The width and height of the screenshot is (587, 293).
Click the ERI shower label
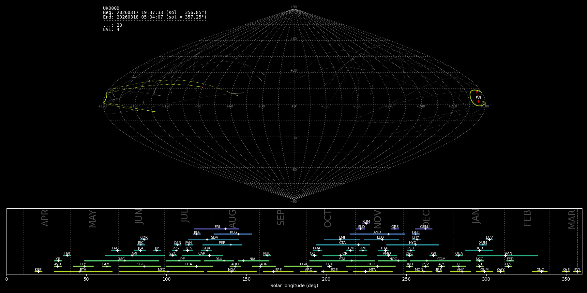pyautogui.click(x=217, y=227)
